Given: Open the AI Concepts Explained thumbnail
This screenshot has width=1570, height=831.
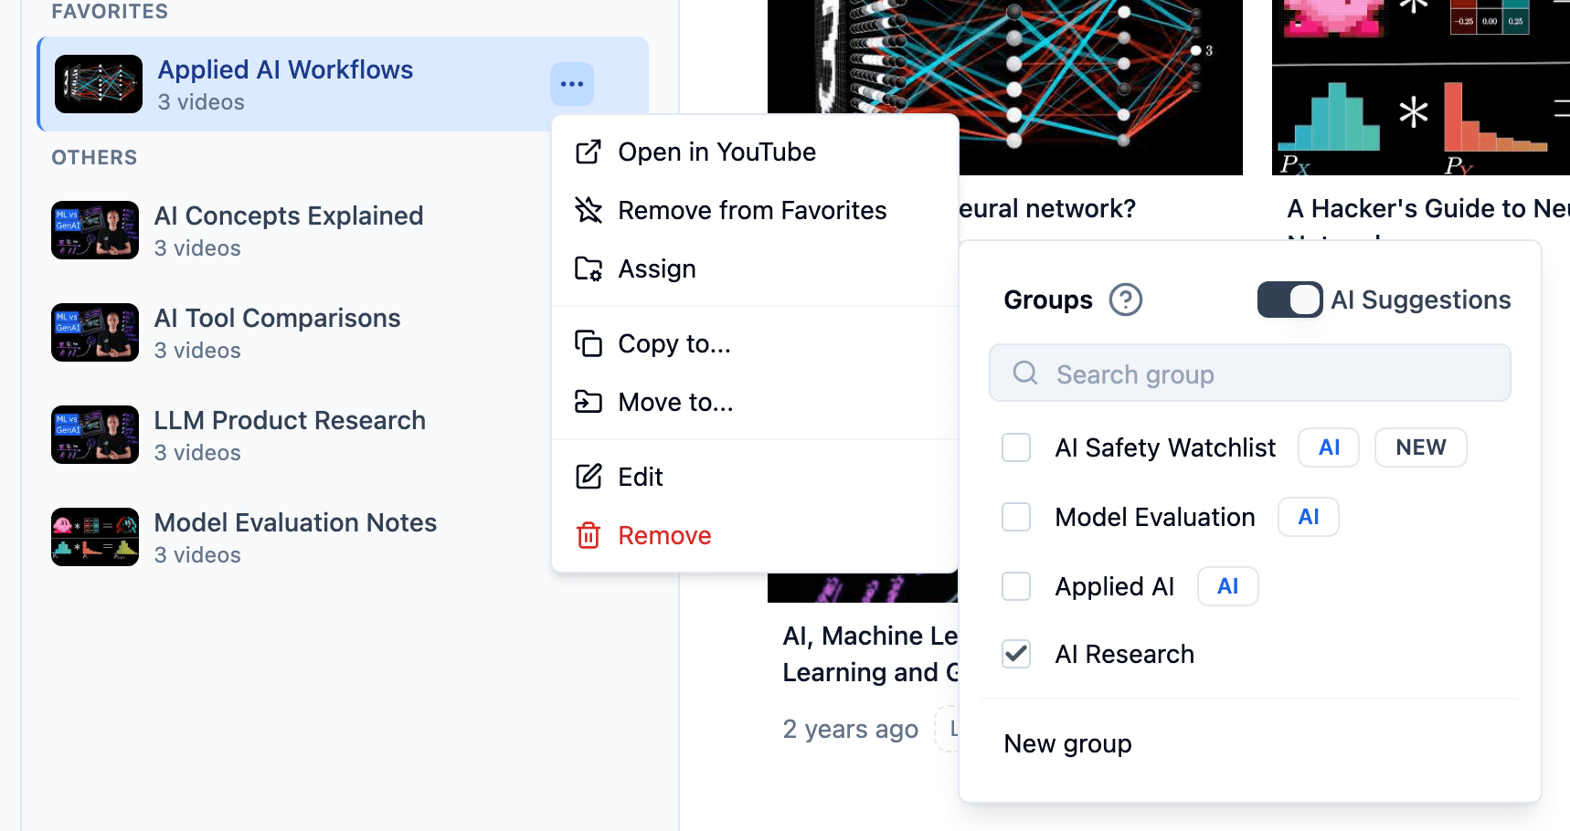Looking at the screenshot, I should (x=95, y=230).
